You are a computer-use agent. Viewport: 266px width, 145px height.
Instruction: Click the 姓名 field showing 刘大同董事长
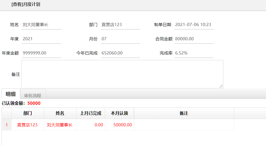(41, 25)
